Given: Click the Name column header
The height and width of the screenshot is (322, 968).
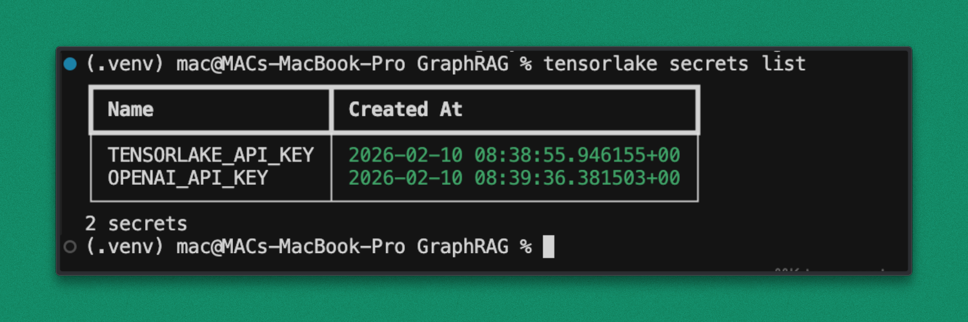Looking at the screenshot, I should click(x=130, y=109).
